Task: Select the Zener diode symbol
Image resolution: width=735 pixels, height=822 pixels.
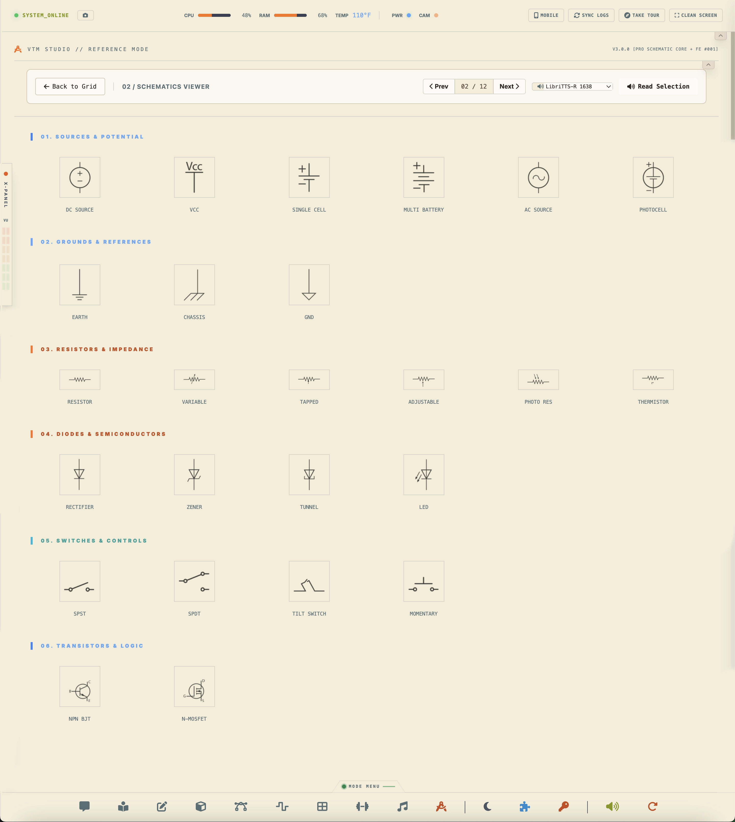Action: (194, 474)
